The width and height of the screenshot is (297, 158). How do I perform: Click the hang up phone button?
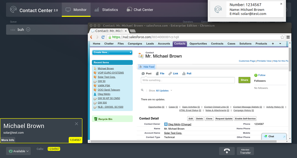pos(227,151)
